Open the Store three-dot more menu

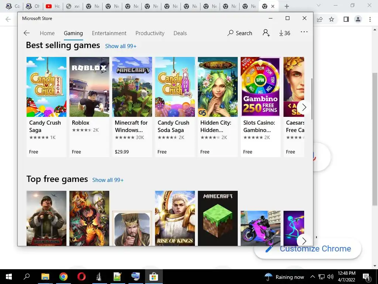(304, 32)
